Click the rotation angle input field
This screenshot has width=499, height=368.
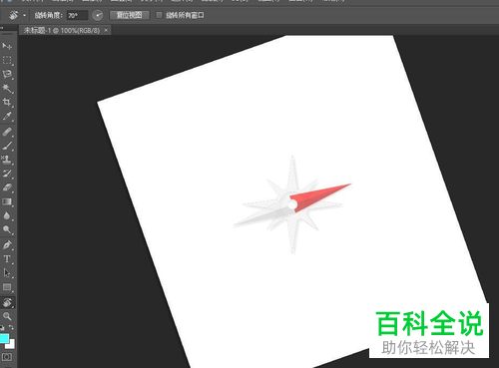(77, 15)
